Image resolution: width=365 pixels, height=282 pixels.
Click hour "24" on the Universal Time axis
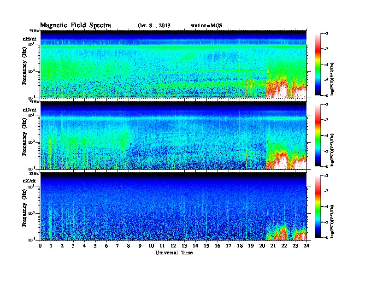pos(306,246)
